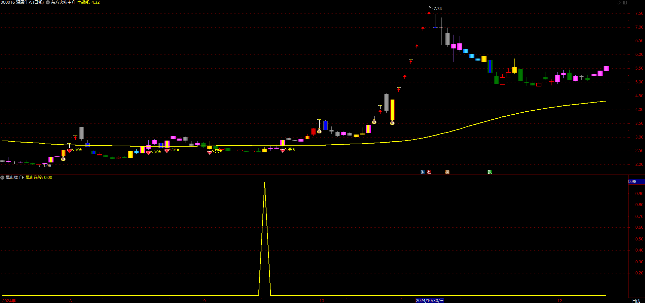Screen dimensions: 645x303
Task: Click the blue 财 event marker
Action: (423, 172)
